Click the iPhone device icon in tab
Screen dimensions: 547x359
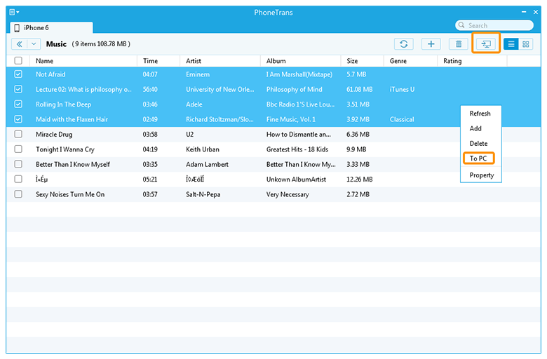coord(17,27)
